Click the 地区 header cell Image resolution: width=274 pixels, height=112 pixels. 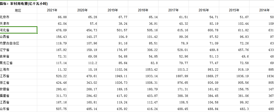point(18,10)
